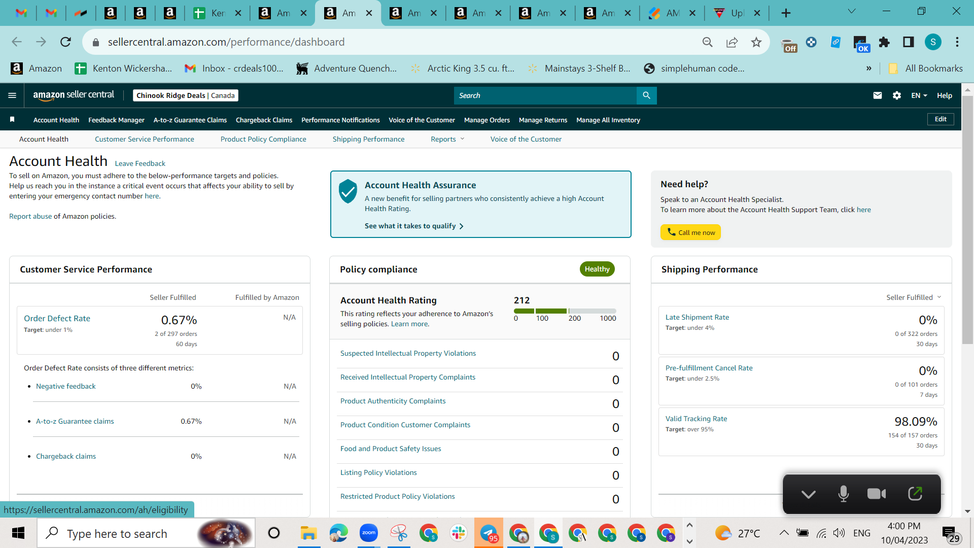Open the Seller Central hamburger menu
The width and height of the screenshot is (974, 548).
(12, 95)
